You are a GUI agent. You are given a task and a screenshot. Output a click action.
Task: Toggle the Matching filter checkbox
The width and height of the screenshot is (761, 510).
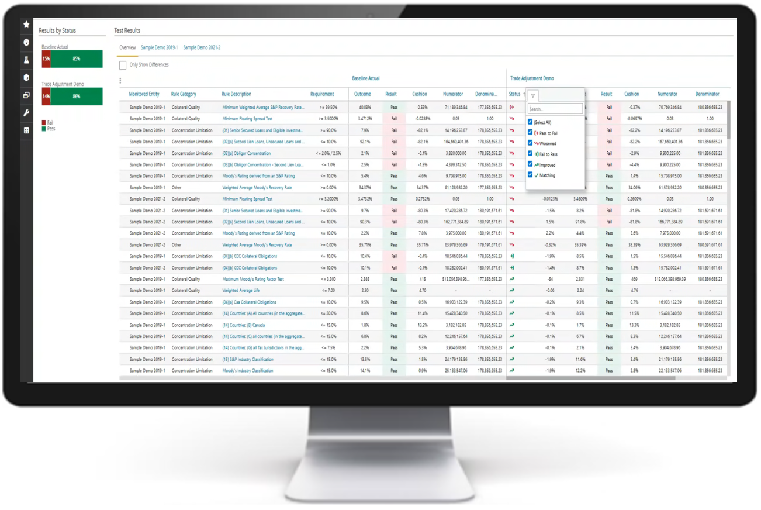point(530,175)
